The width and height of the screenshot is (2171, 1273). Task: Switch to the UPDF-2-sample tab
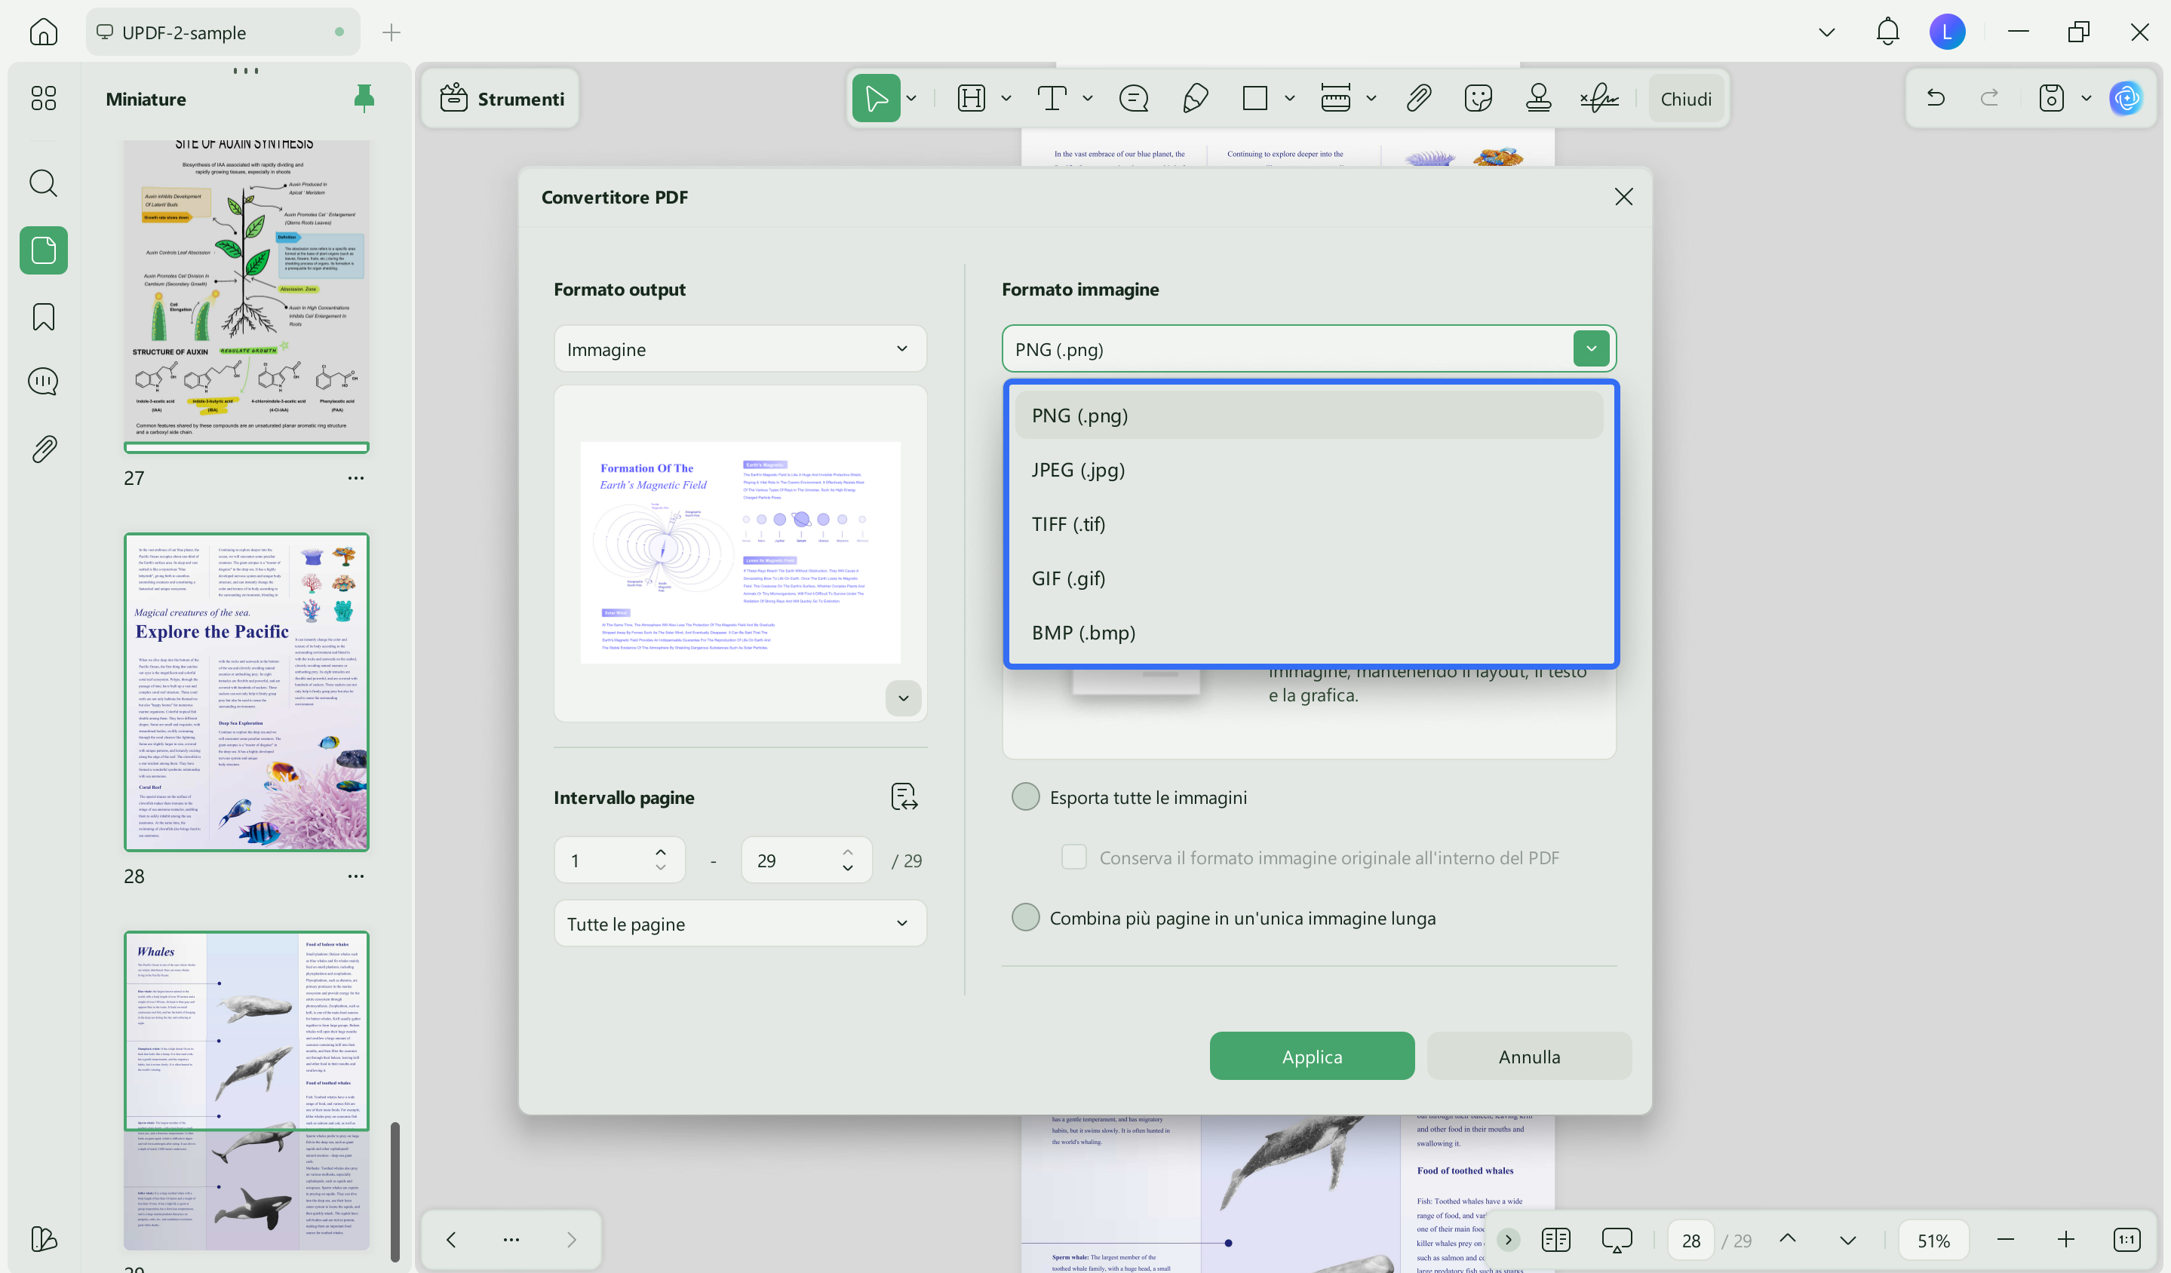pos(223,32)
